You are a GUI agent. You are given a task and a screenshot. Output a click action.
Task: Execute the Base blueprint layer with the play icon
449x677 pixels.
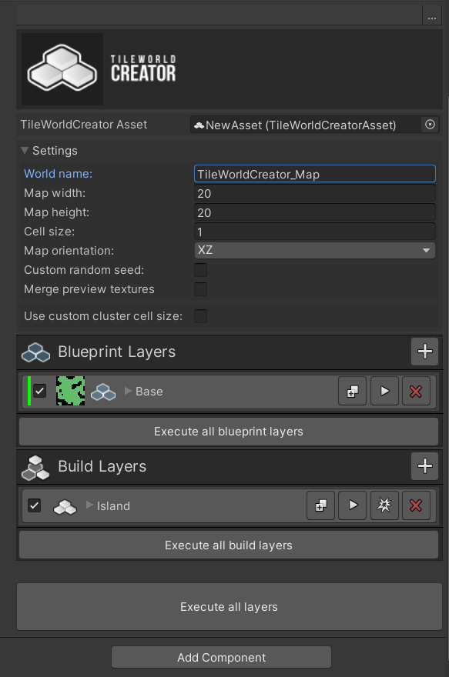pyautogui.click(x=384, y=392)
